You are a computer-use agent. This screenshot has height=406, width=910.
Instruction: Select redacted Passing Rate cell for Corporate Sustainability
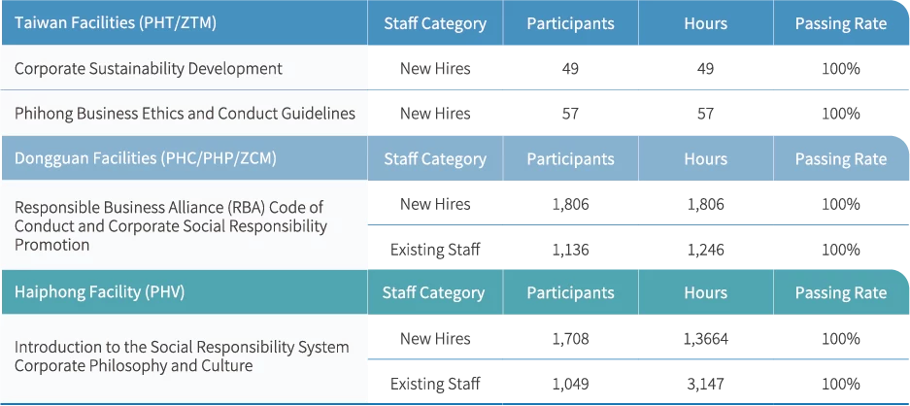[x=839, y=69]
